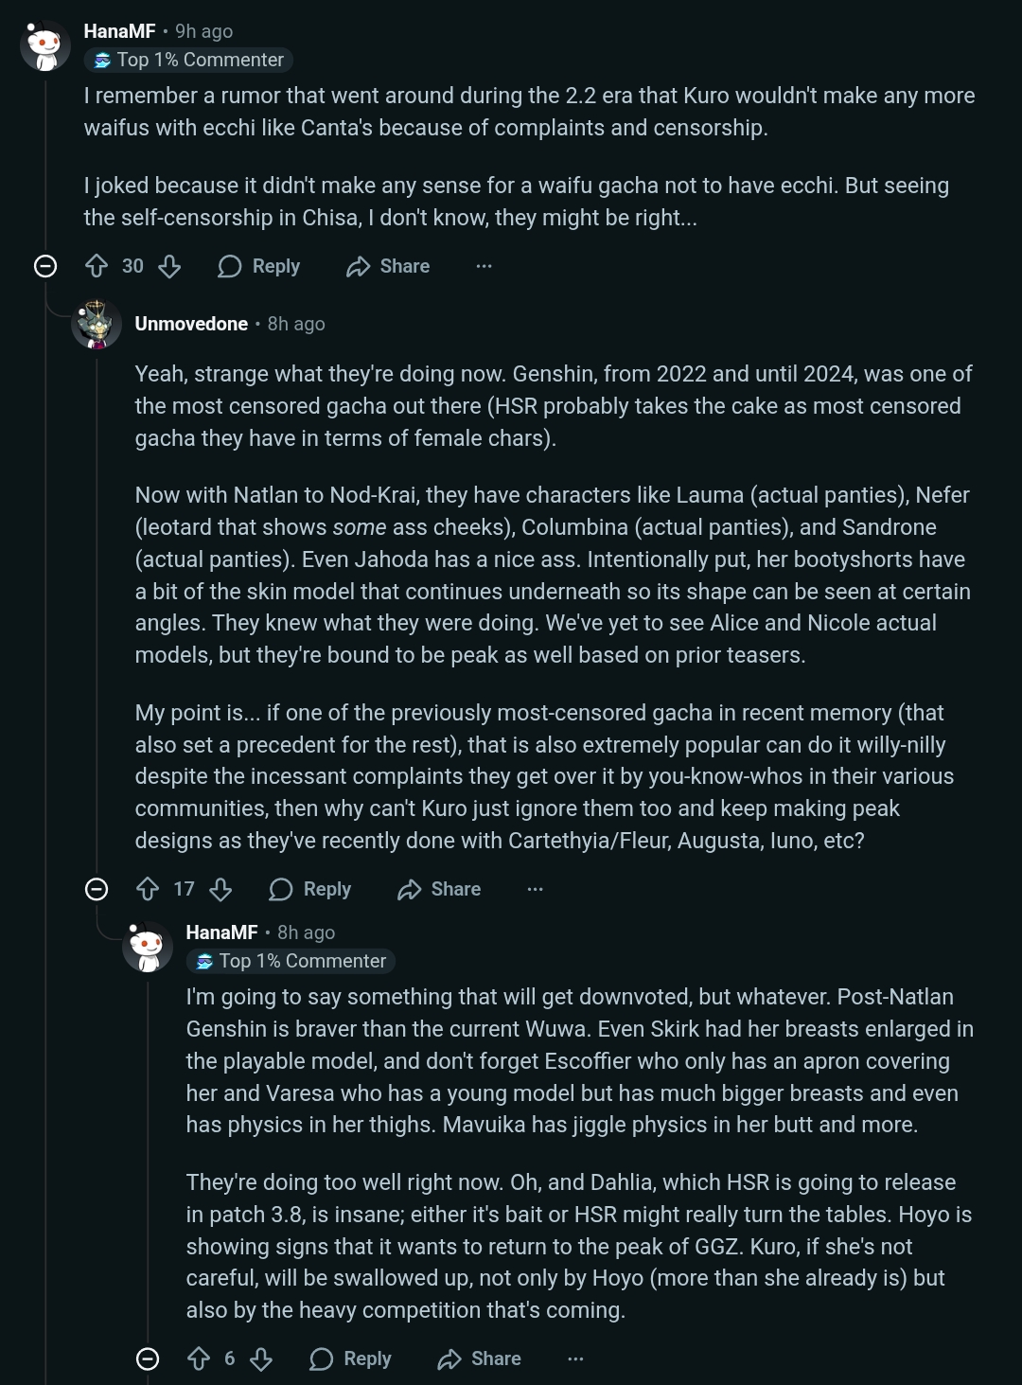Image resolution: width=1022 pixels, height=1385 pixels.
Task: Reply to Unmovedone's comment
Action: [309, 890]
